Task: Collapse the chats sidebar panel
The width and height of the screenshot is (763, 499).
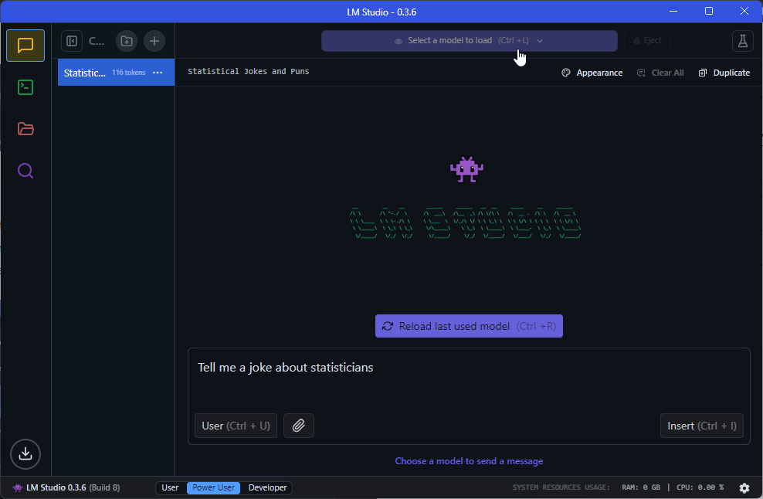Action: tap(72, 41)
